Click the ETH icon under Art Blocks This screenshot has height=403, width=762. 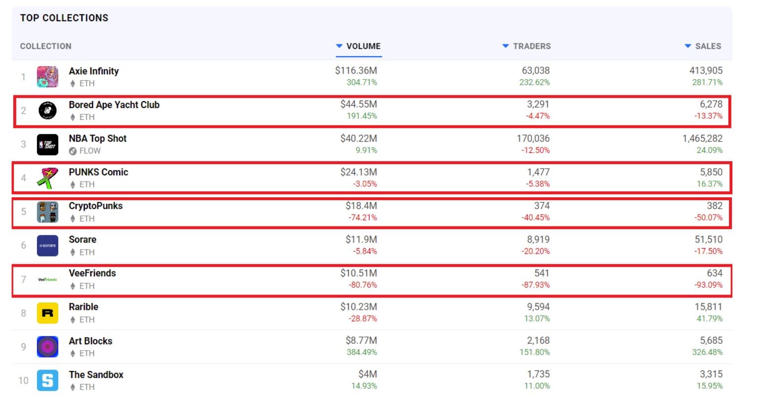click(x=73, y=353)
